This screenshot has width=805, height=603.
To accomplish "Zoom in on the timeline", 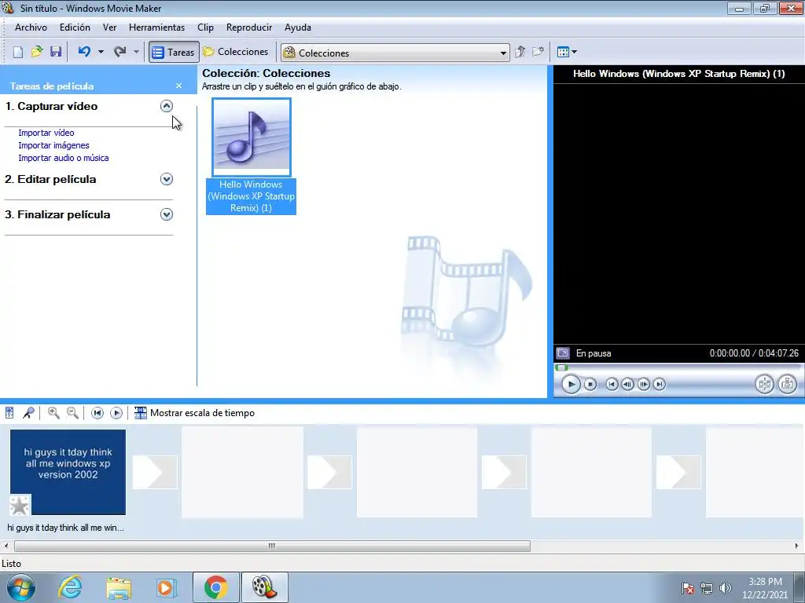I will click(x=53, y=413).
